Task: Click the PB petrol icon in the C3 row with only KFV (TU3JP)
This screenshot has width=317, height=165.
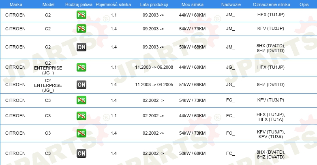Action: click(81, 100)
